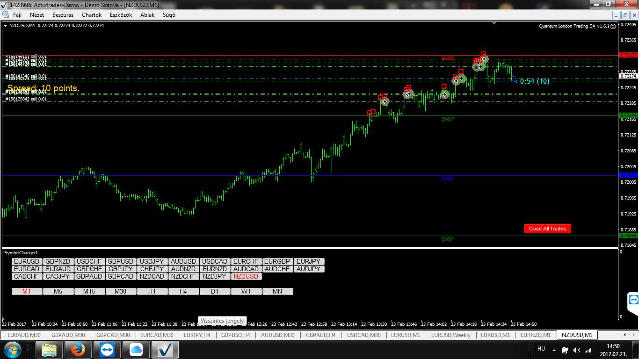The width and height of the screenshot is (639, 359).
Task: Open the EURAUD,M30 chart tab
Action: pos(24,335)
